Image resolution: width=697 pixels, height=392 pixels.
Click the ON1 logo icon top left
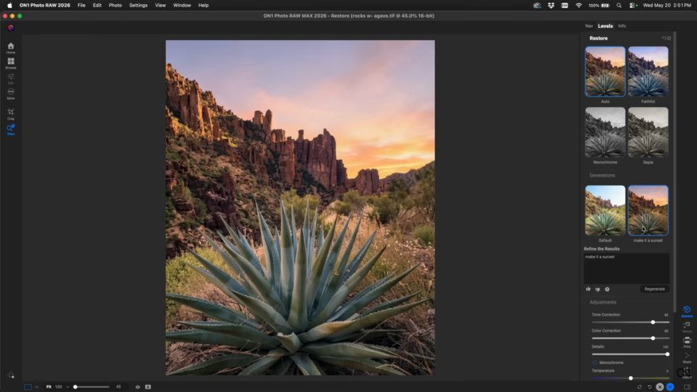[x=11, y=27]
